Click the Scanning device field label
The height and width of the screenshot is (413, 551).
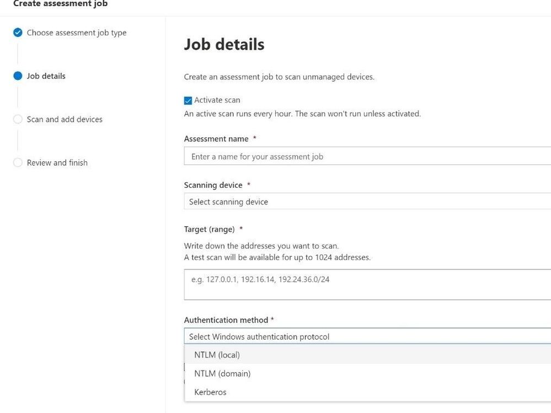213,185
